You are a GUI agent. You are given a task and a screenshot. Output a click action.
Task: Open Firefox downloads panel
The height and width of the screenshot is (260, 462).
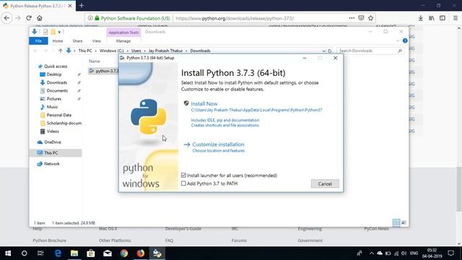point(420,18)
